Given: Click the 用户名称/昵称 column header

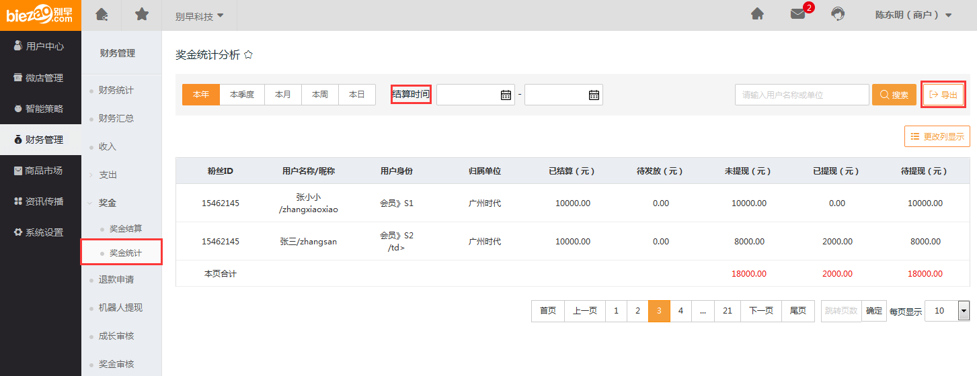Looking at the screenshot, I should click(309, 171).
